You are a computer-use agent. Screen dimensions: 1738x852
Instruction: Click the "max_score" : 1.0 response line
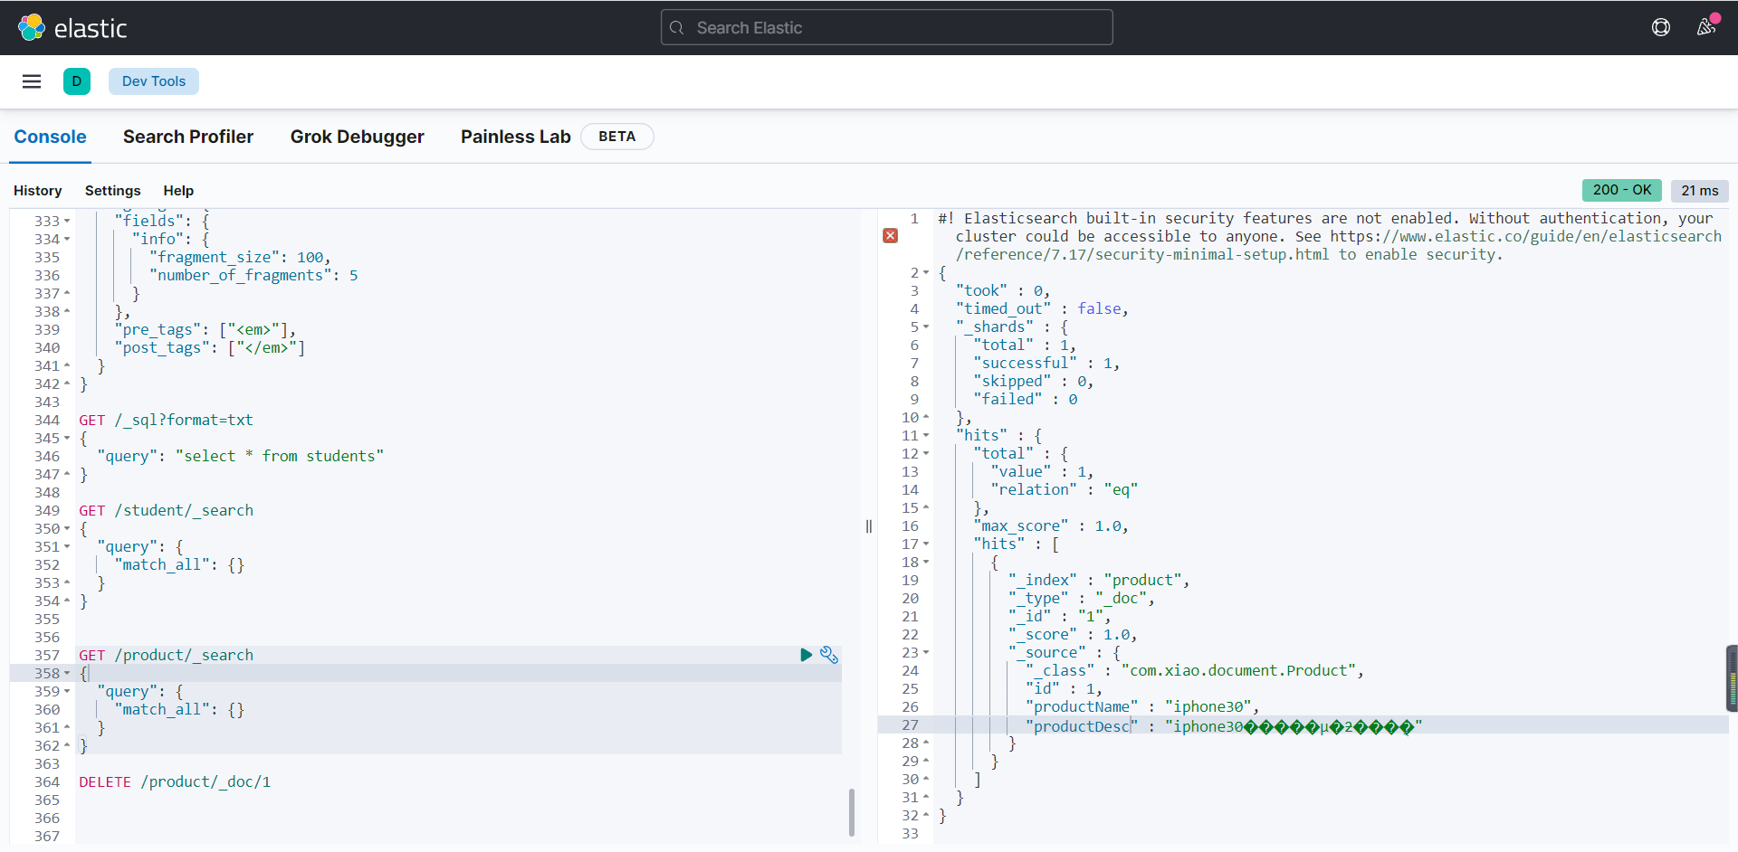pyautogui.click(x=1051, y=525)
